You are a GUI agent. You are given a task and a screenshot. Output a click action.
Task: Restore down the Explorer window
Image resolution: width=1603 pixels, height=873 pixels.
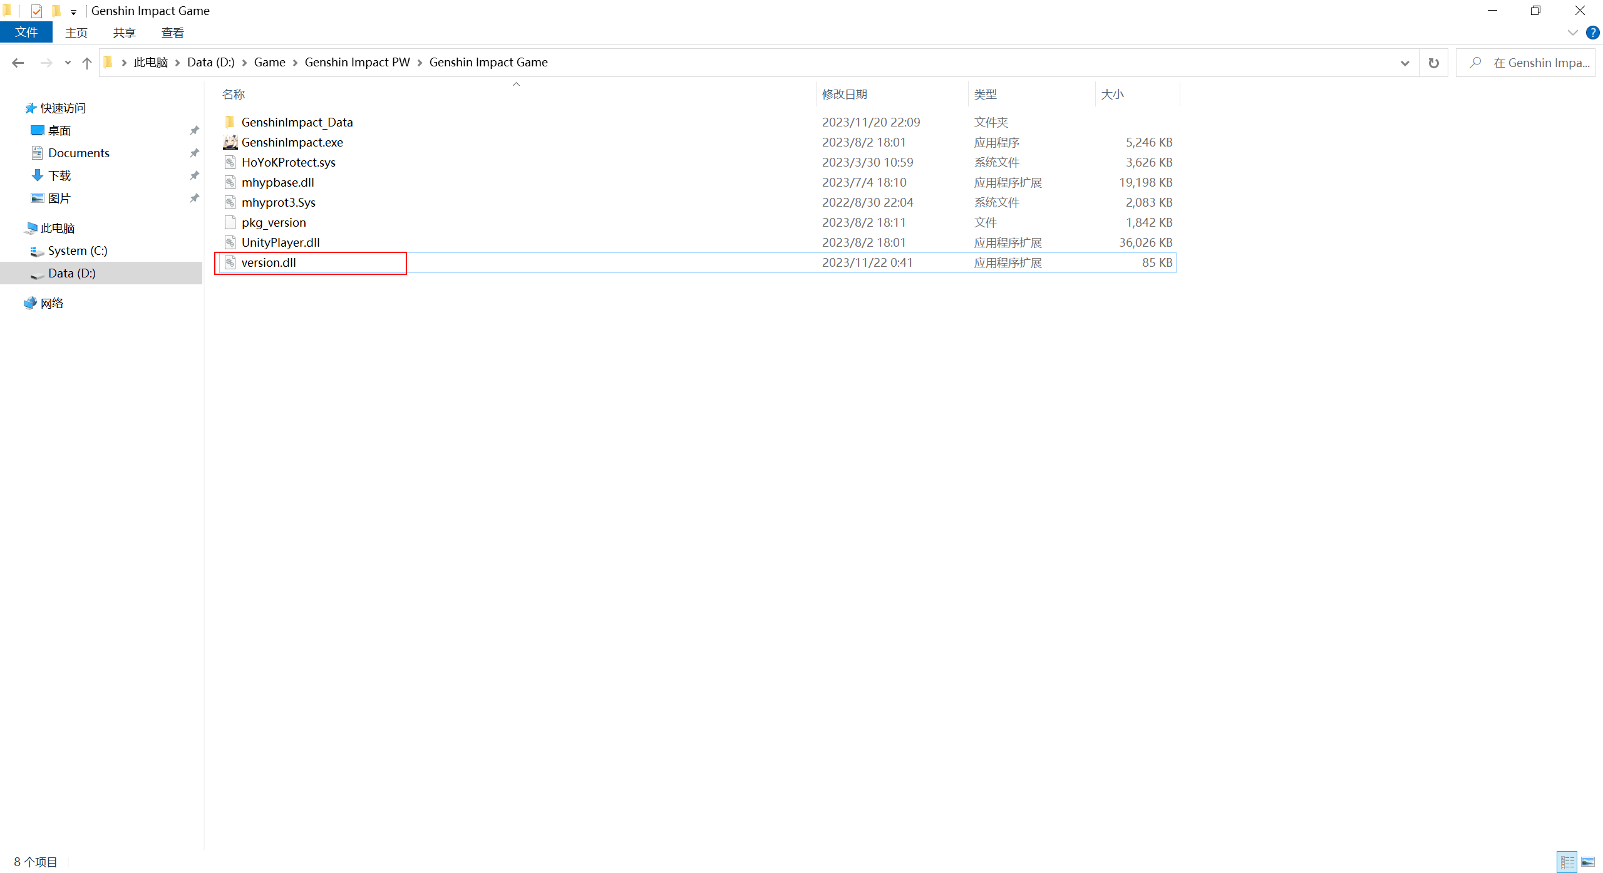[x=1535, y=11]
